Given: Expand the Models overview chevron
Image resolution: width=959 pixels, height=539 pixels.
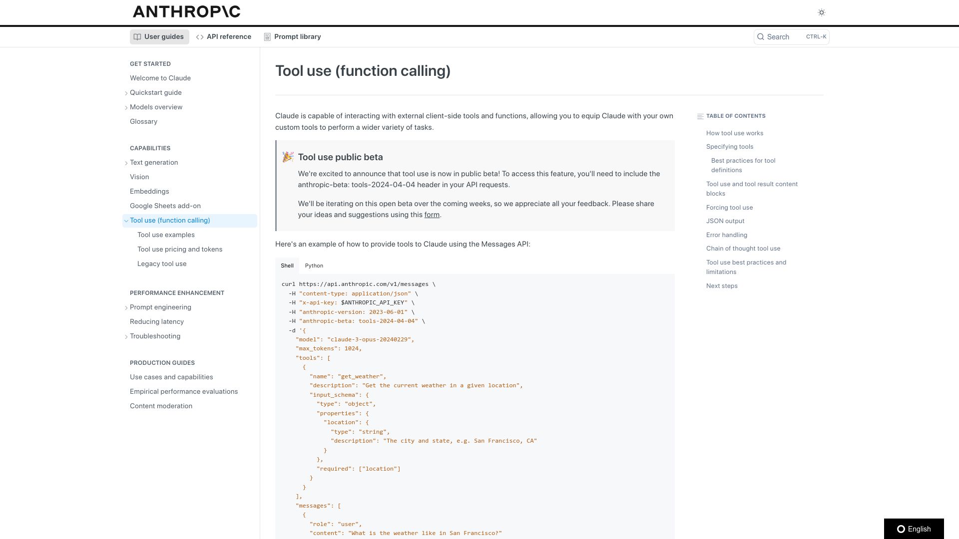Looking at the screenshot, I should pyautogui.click(x=126, y=107).
